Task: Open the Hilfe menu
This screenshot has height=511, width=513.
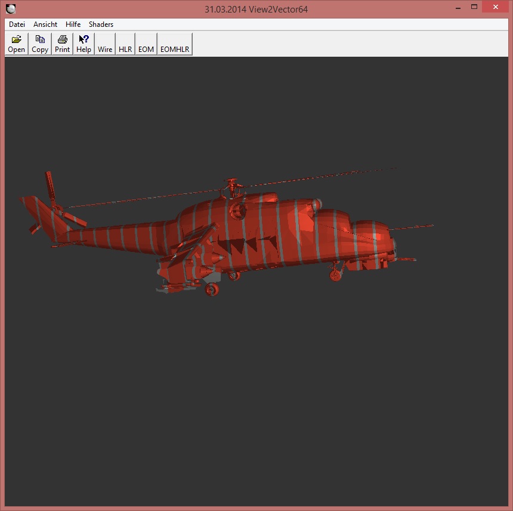Action: click(73, 24)
